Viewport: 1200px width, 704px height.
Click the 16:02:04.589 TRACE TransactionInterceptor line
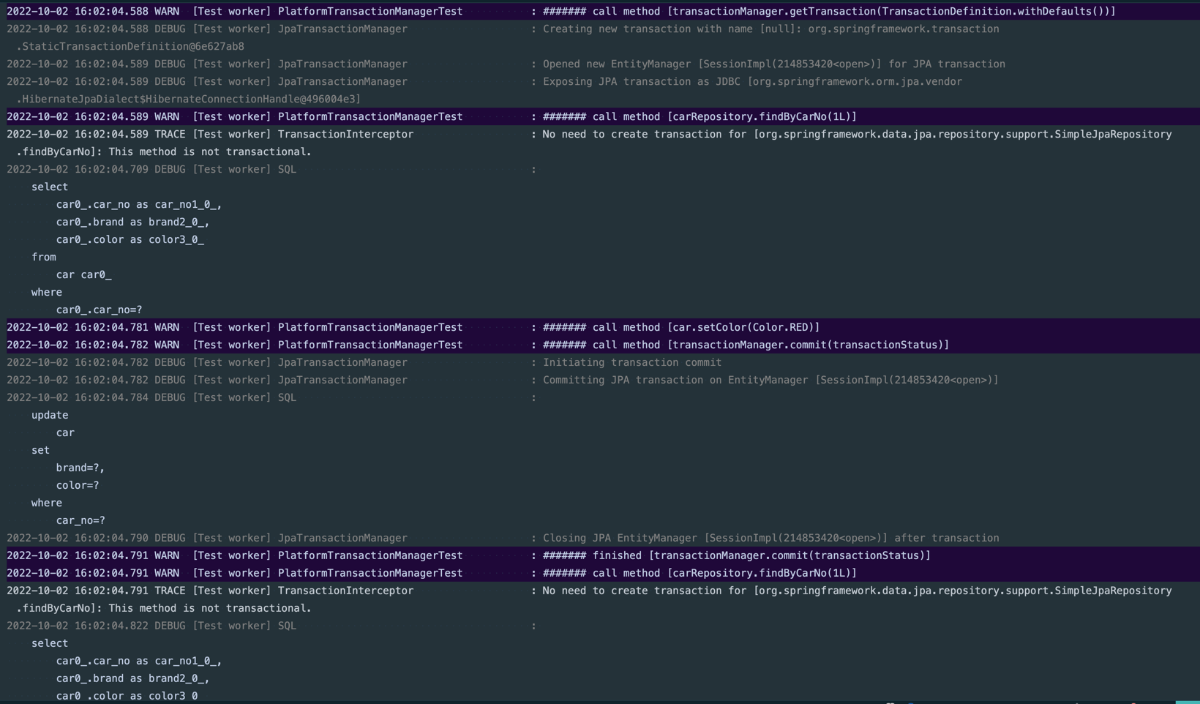point(589,135)
